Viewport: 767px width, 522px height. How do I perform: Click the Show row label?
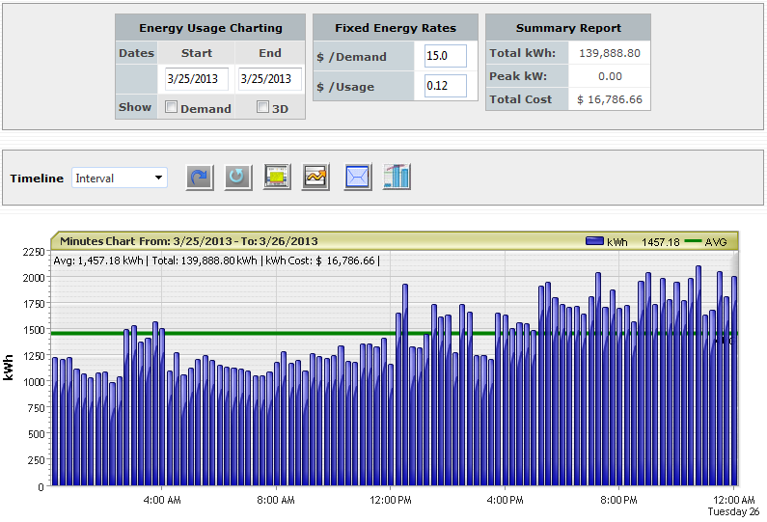coord(135,107)
